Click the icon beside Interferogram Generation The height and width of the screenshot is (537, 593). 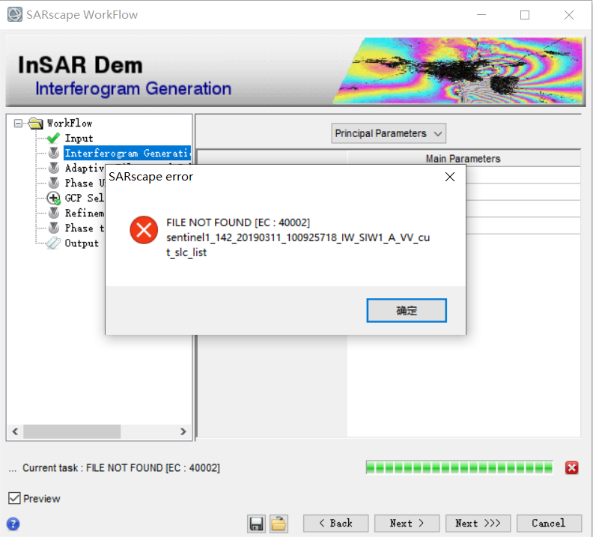(54, 153)
